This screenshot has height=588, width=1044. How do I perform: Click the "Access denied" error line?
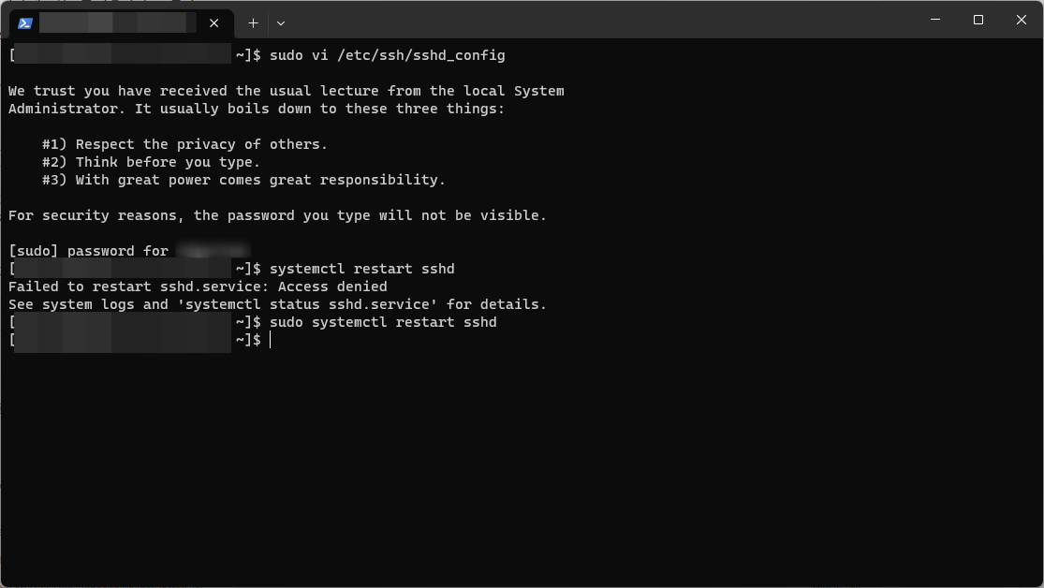click(x=198, y=287)
